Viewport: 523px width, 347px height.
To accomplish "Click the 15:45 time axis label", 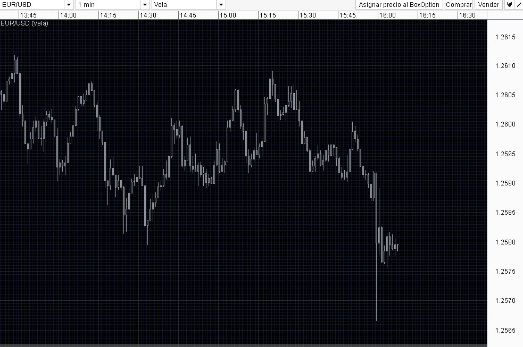I will 347,15.
